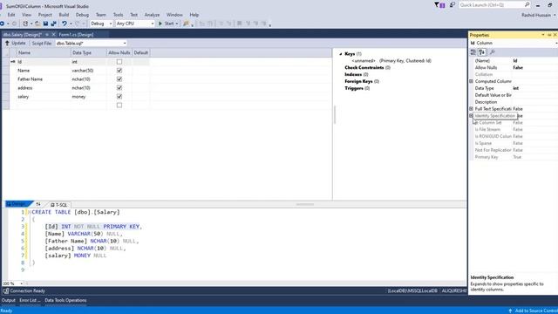The height and width of the screenshot is (314, 558).
Task: Click the New Project toolbar icon
Action: (x=25, y=24)
